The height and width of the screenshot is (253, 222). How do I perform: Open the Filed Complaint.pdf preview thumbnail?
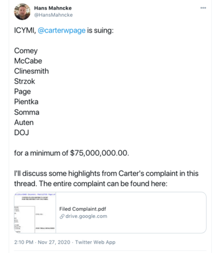[35, 213]
